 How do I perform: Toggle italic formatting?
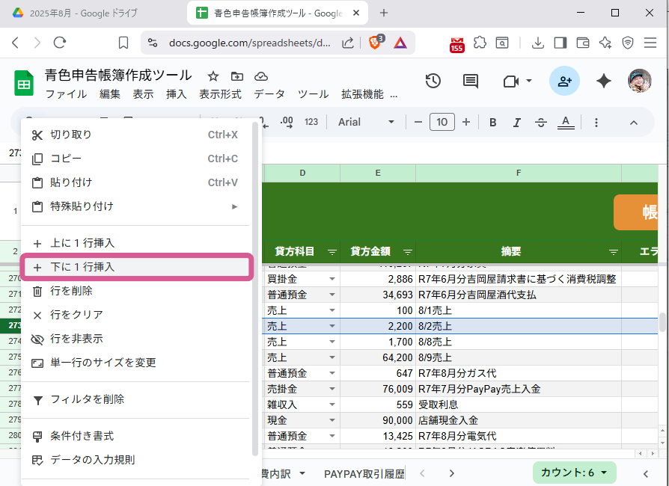pyautogui.click(x=516, y=121)
